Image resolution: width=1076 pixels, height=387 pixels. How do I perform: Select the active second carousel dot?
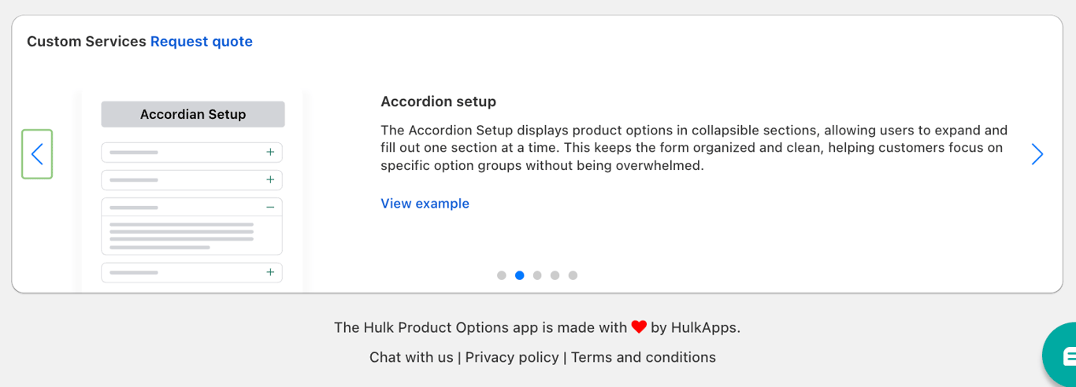(520, 275)
